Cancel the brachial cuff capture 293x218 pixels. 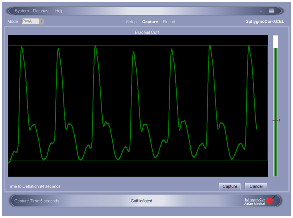[256, 186]
